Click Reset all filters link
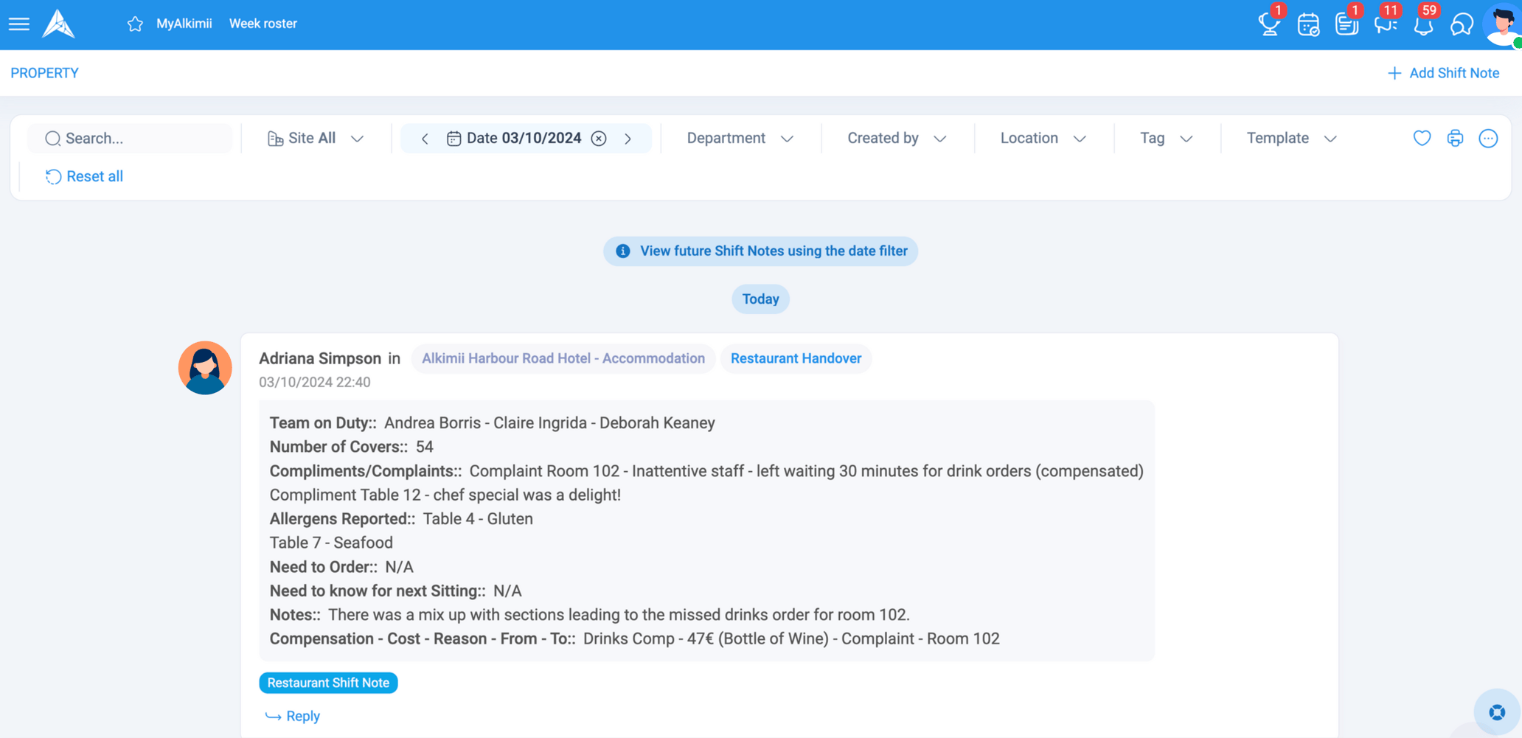Viewport: 1522px width, 738px height. click(x=85, y=177)
